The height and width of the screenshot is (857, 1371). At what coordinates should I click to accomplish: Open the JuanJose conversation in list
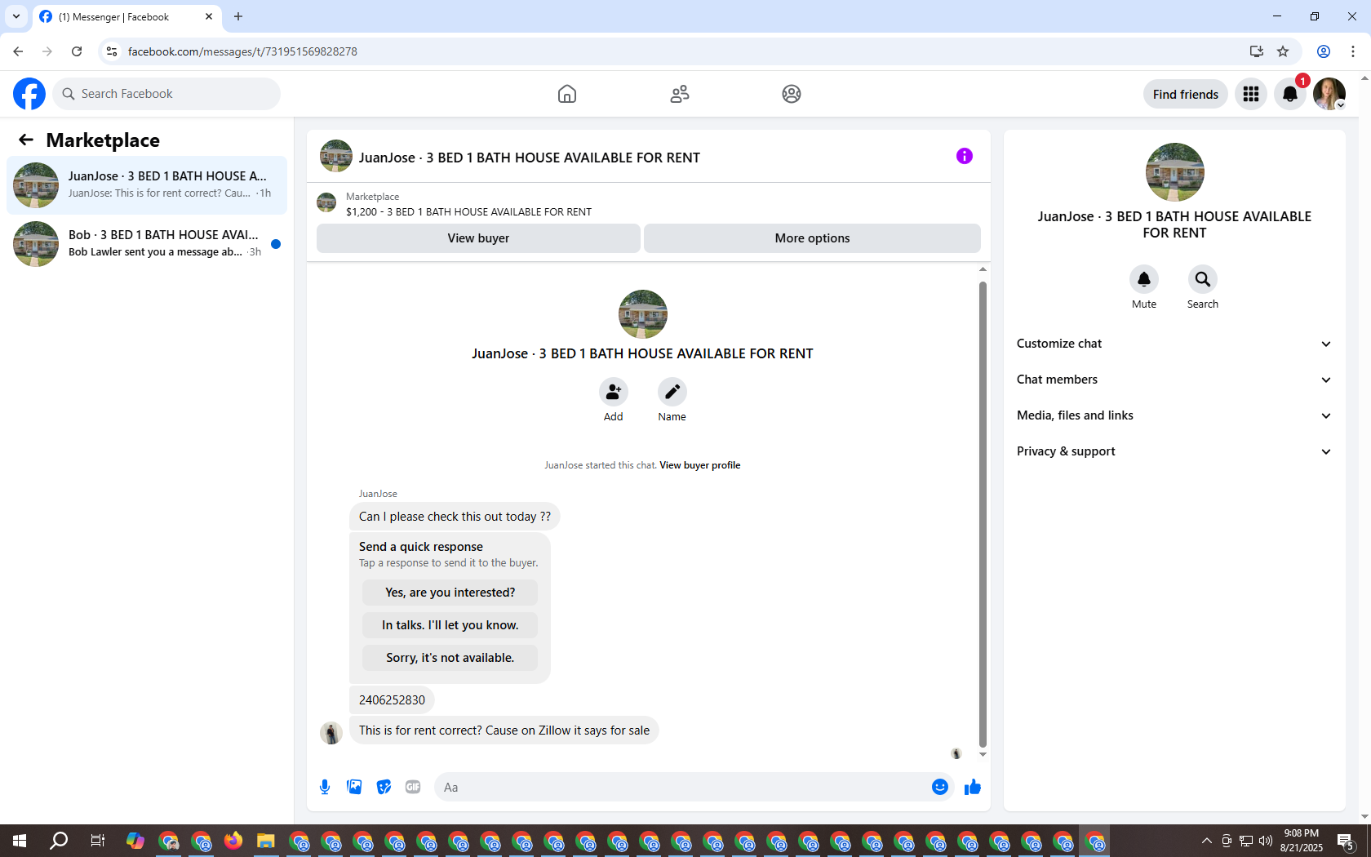pos(147,185)
